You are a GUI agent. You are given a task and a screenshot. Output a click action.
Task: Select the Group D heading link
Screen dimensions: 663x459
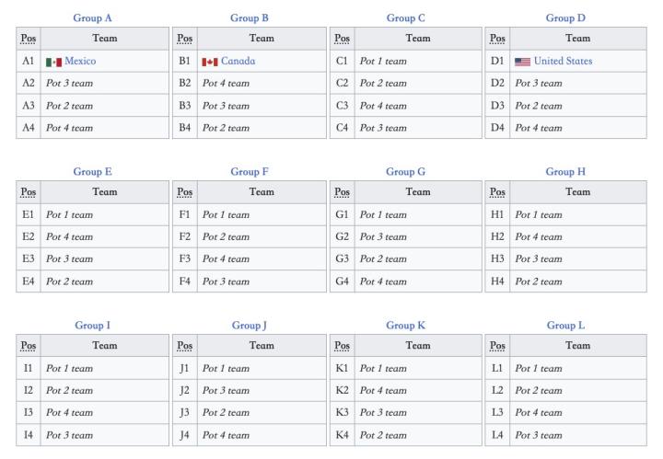tap(565, 17)
